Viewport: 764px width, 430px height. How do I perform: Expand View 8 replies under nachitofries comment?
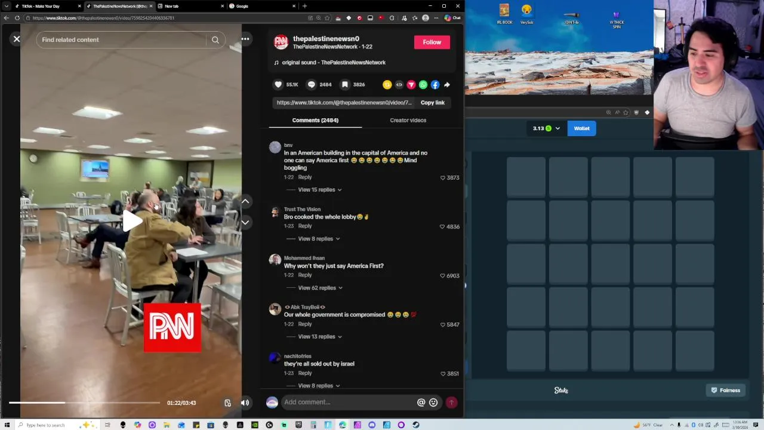pos(319,385)
